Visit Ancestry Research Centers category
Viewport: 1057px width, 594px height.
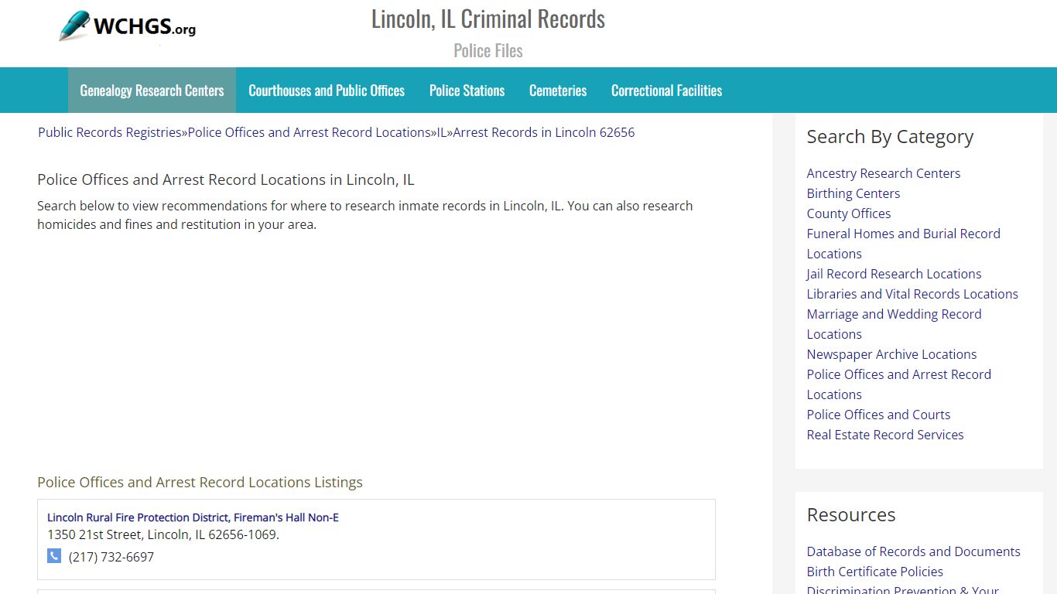click(x=883, y=173)
